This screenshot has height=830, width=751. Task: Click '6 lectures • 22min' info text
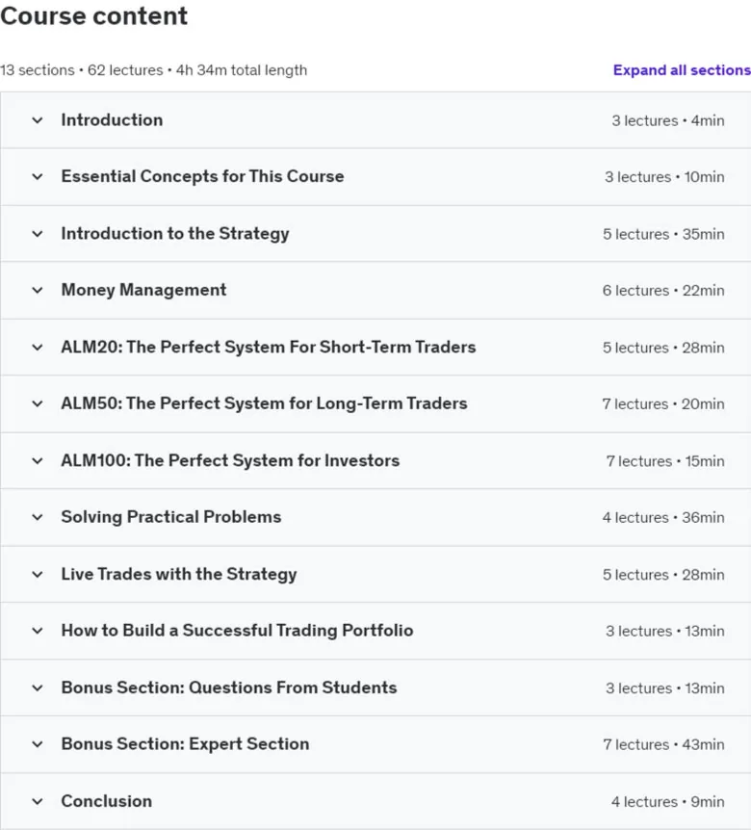[x=663, y=291]
